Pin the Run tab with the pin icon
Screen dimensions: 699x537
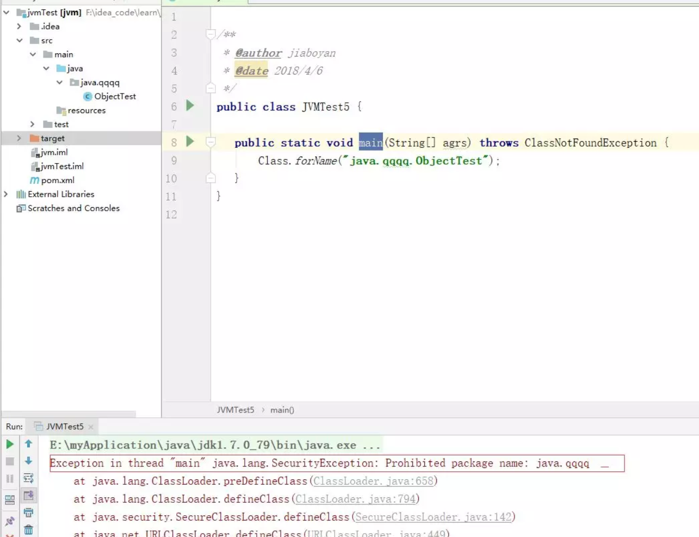click(x=10, y=521)
